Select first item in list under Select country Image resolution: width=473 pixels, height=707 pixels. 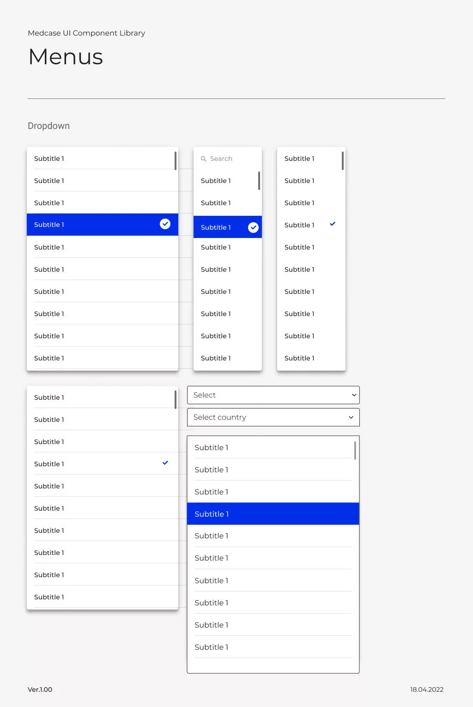point(269,447)
